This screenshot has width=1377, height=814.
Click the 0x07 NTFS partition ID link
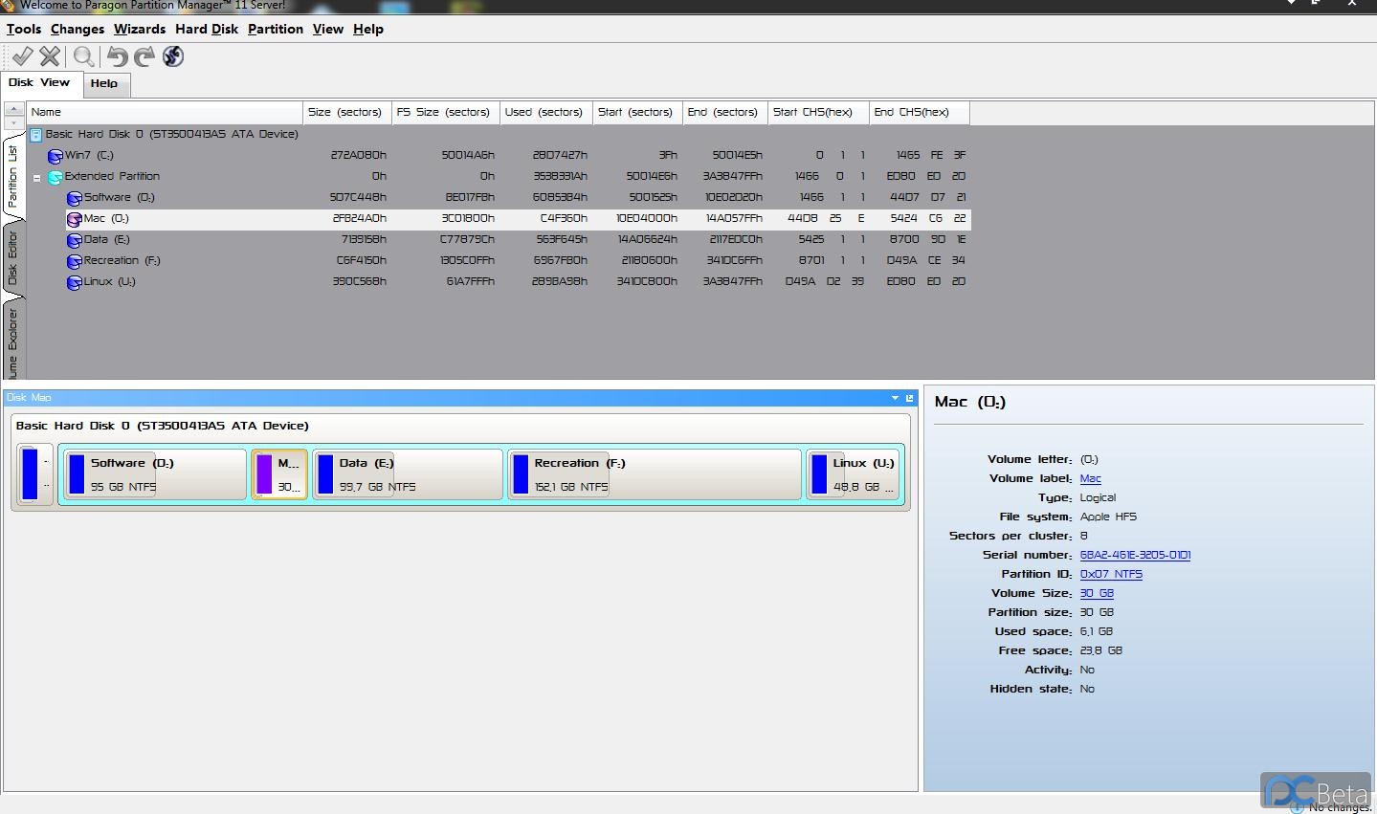(x=1110, y=574)
